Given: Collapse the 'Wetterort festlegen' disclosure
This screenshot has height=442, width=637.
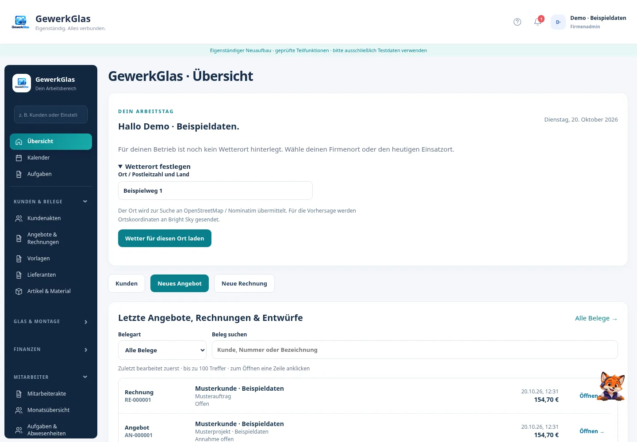Looking at the screenshot, I should (154, 167).
